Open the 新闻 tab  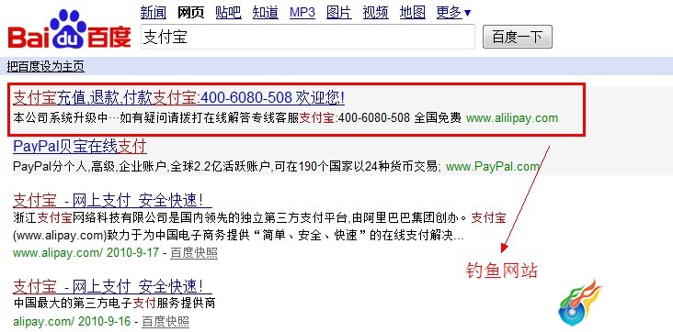[x=154, y=13]
